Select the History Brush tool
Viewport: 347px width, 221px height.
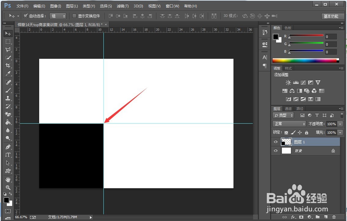coord(8,106)
